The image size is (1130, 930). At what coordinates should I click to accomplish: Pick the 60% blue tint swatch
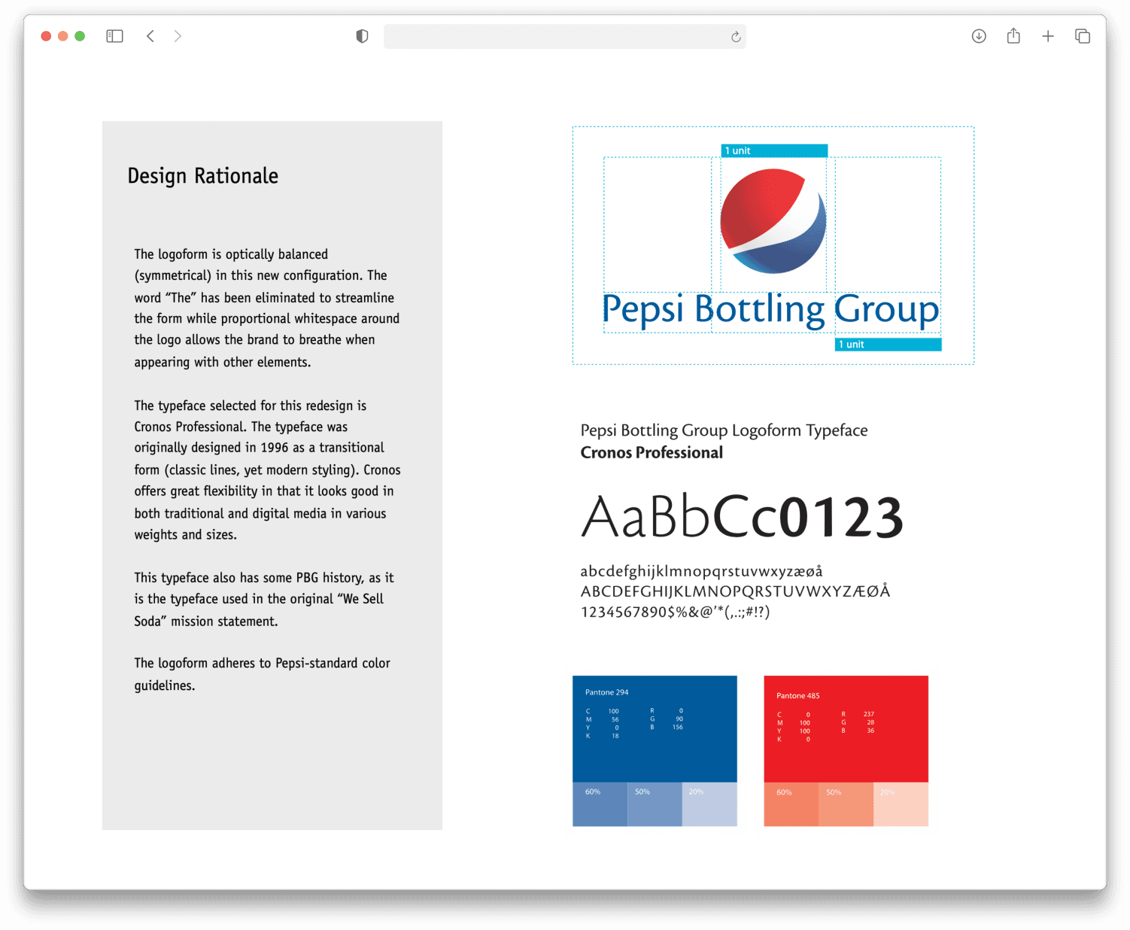click(x=600, y=804)
